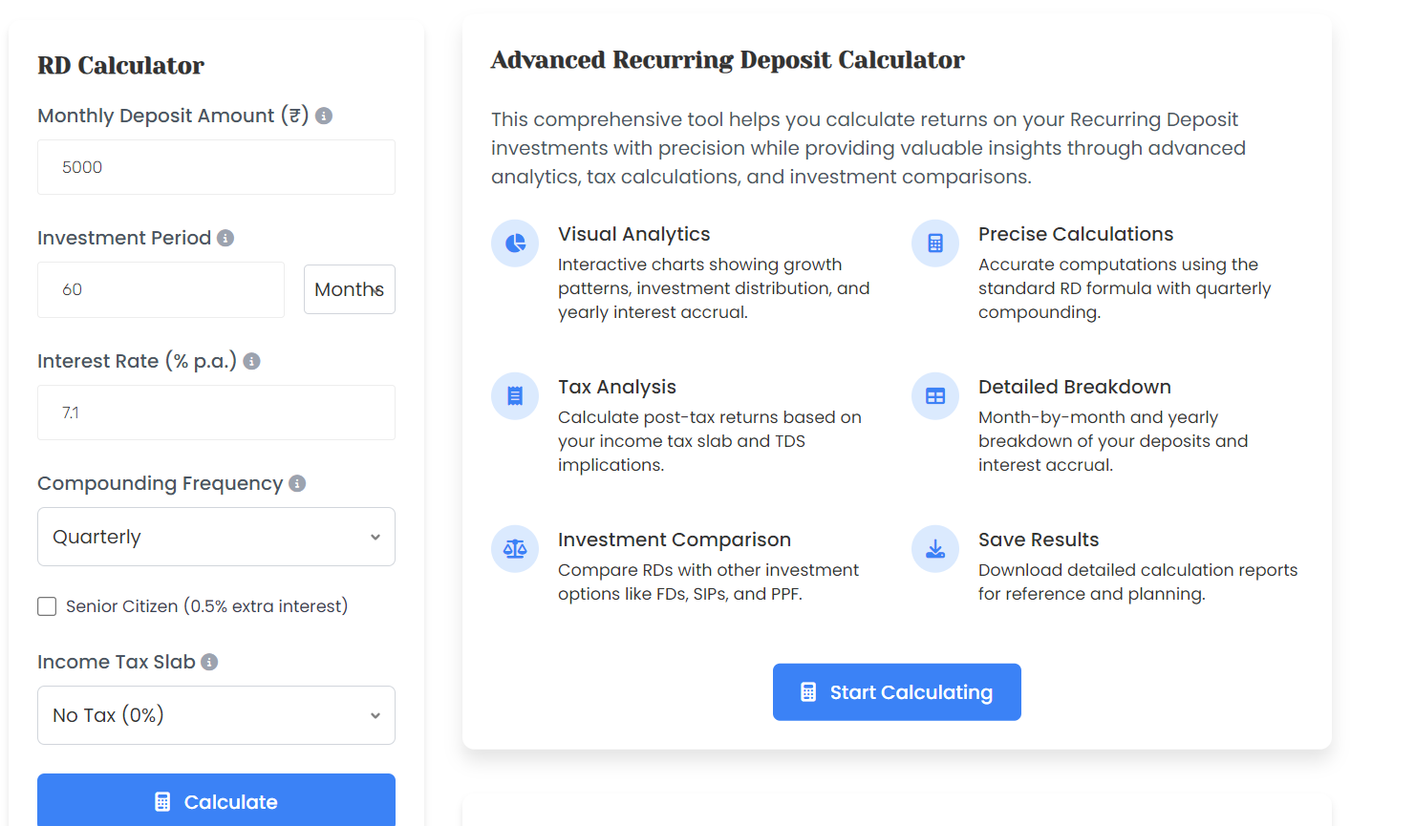Click the Detailed Breakdown table icon

(934, 396)
